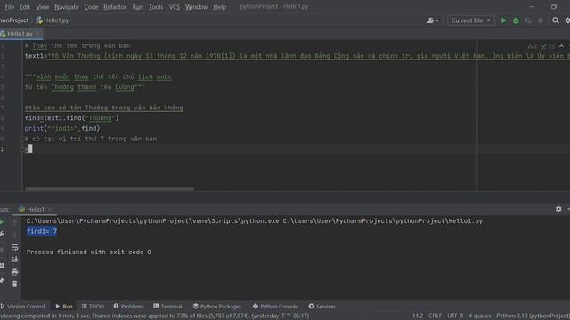Screen dimensions: 570x320
Task: Open the Python Packages tool window
Action: [216, 307]
